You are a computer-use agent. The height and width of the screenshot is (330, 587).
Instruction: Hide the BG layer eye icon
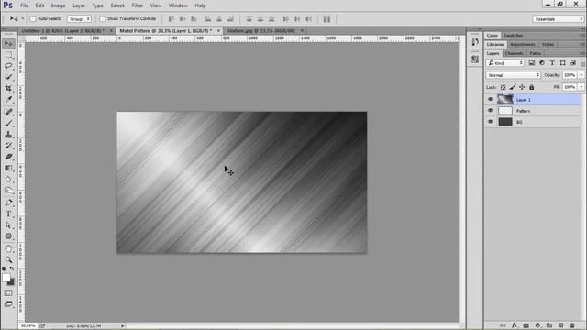click(x=491, y=122)
